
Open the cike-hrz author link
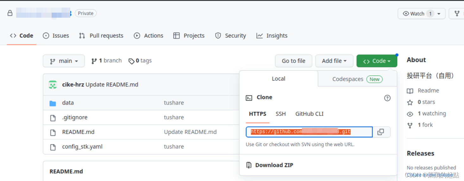pyautogui.click(x=73, y=85)
